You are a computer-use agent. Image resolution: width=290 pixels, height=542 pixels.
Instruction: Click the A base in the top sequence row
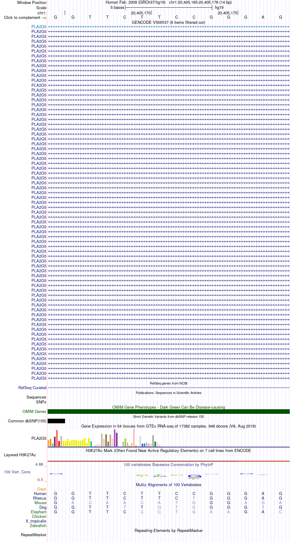[263, 17]
